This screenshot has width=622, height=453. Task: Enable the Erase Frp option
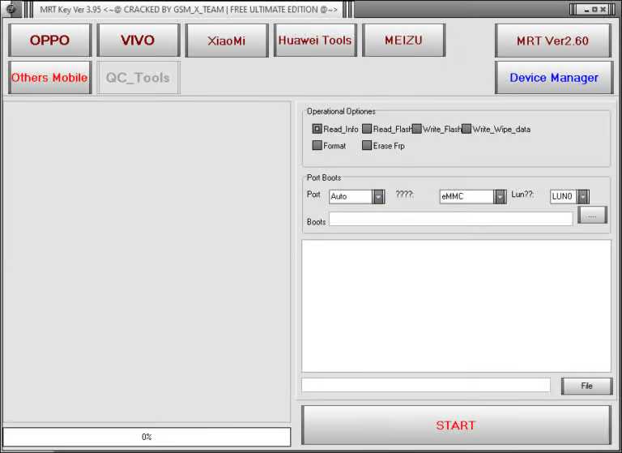367,146
